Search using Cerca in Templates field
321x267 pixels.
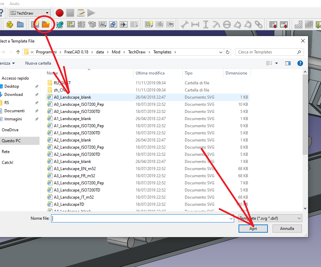[270, 52]
